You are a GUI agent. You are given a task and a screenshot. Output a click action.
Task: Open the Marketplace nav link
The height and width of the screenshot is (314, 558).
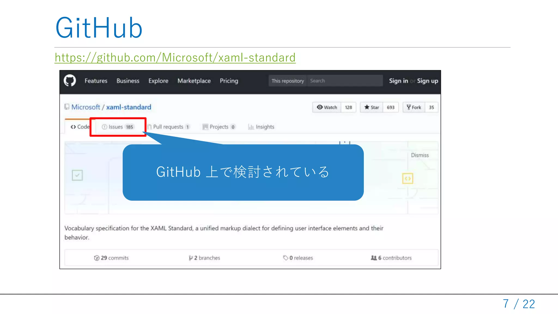(x=194, y=81)
